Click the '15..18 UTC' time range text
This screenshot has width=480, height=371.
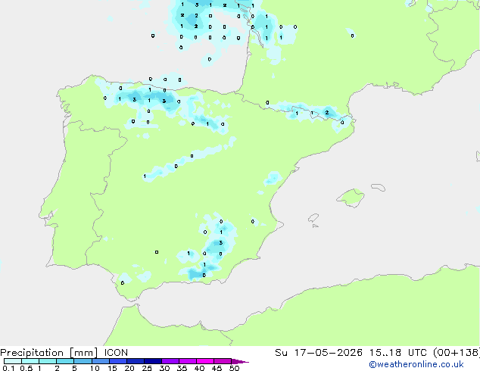coord(397,353)
